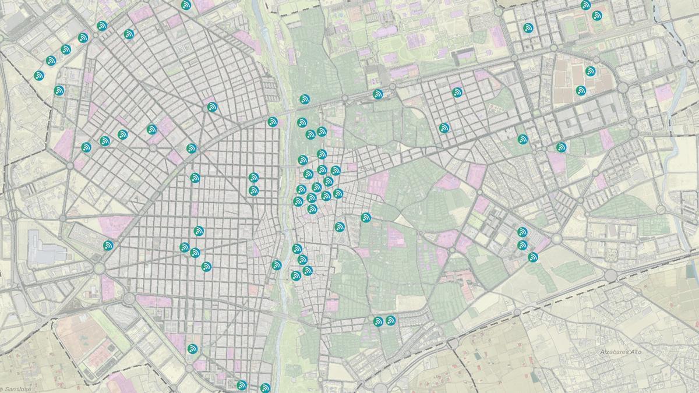
Task: Click the WiFi marker nearest Alzabares Alto label
Action: 532,257
